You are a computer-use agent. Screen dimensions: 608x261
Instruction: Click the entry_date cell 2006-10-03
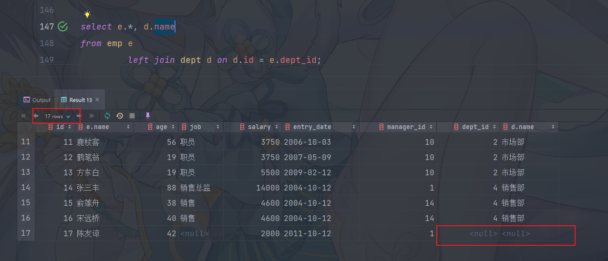[x=307, y=142]
